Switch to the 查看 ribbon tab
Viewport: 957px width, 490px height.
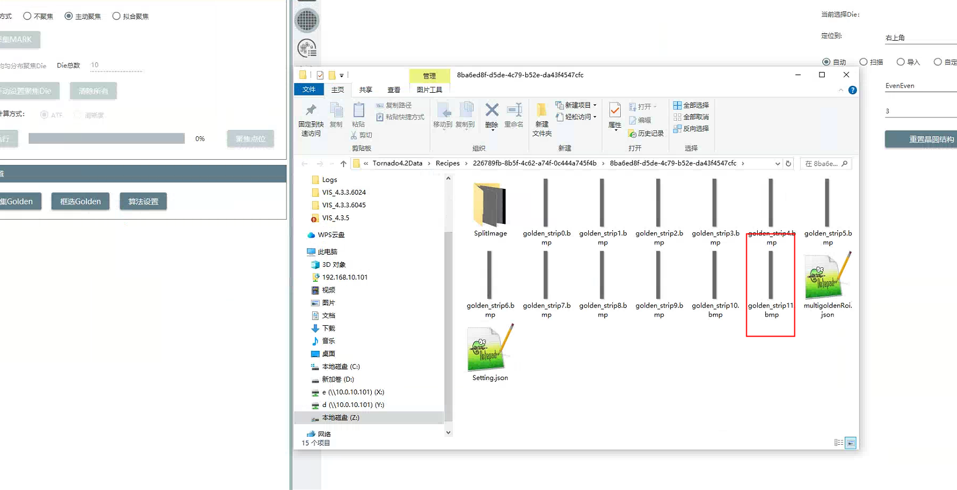[393, 90]
